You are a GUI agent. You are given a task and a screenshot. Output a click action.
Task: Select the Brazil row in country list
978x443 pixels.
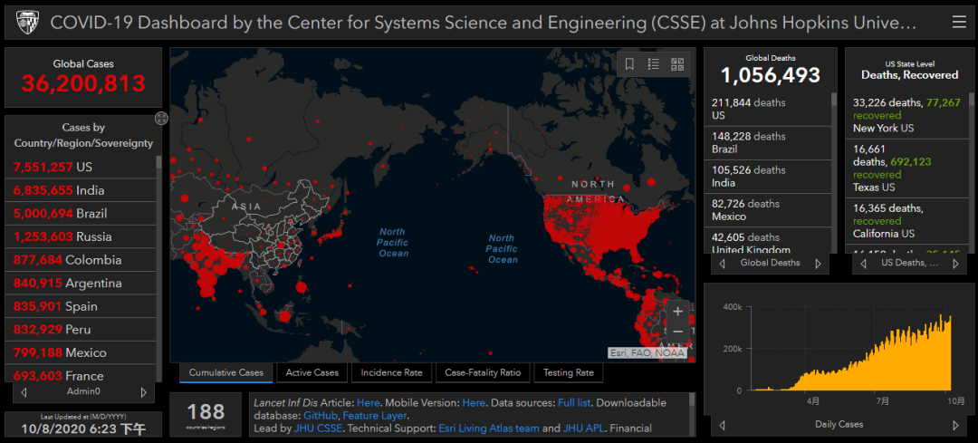(81, 214)
